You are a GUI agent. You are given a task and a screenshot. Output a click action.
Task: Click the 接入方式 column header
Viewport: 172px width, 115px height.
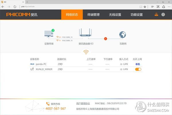[x=124, y=59]
